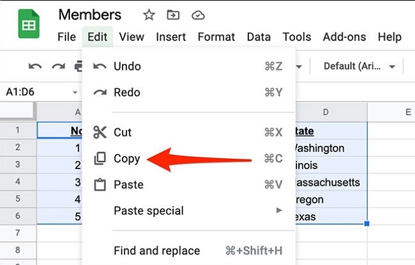Select column D header
Image resolution: width=415 pixels, height=265 pixels.
[x=331, y=112]
